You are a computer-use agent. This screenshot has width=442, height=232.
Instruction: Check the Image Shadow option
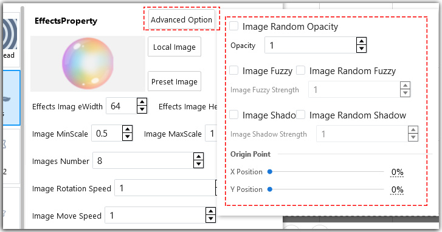click(233, 115)
